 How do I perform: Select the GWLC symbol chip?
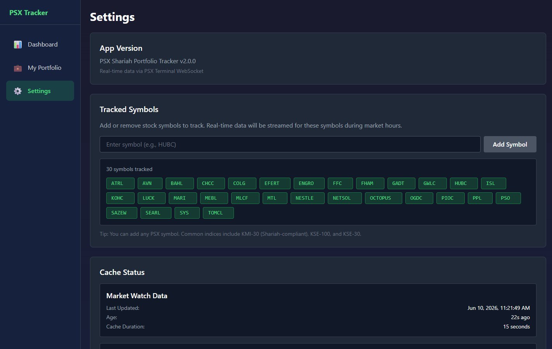[x=433, y=183]
